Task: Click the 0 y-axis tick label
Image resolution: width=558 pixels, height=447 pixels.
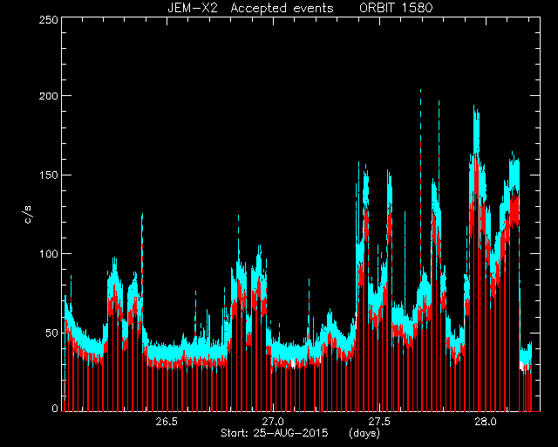Action: tap(55, 408)
